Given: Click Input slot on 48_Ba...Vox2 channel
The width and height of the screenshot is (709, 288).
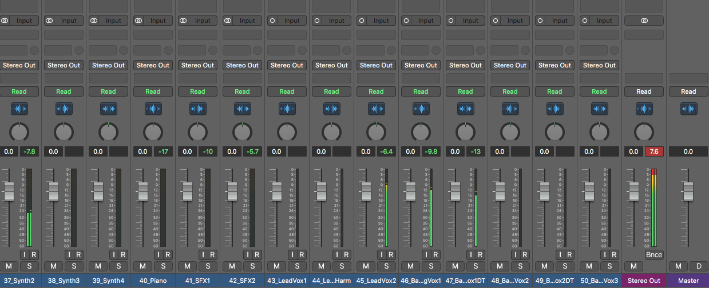Looking at the screenshot, I should click(515, 21).
